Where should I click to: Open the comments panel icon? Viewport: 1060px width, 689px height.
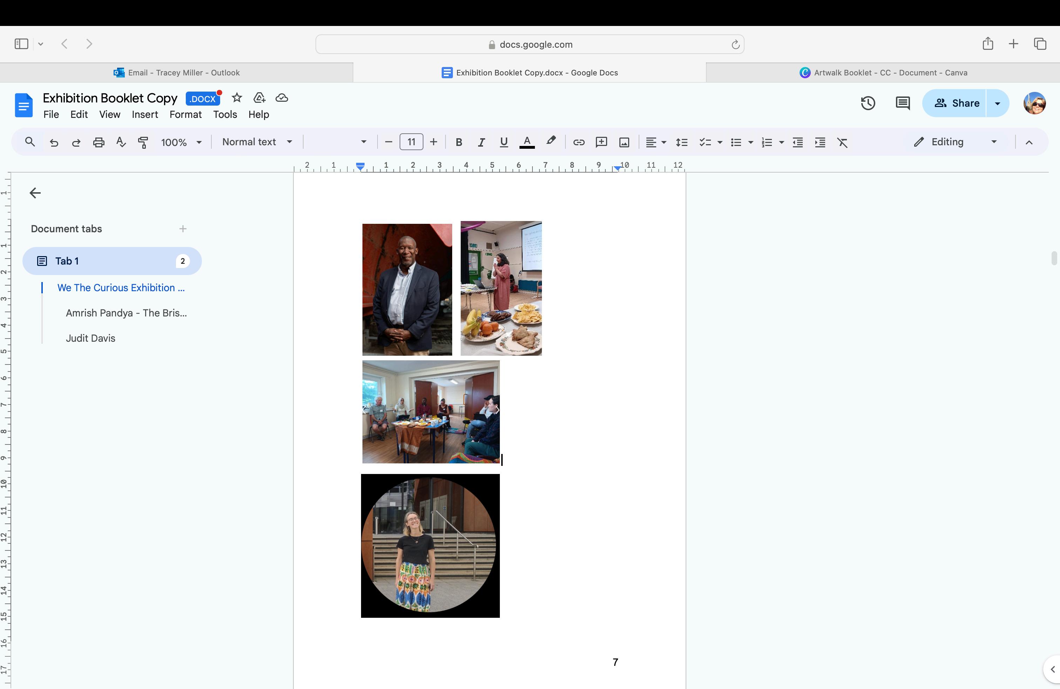click(902, 103)
